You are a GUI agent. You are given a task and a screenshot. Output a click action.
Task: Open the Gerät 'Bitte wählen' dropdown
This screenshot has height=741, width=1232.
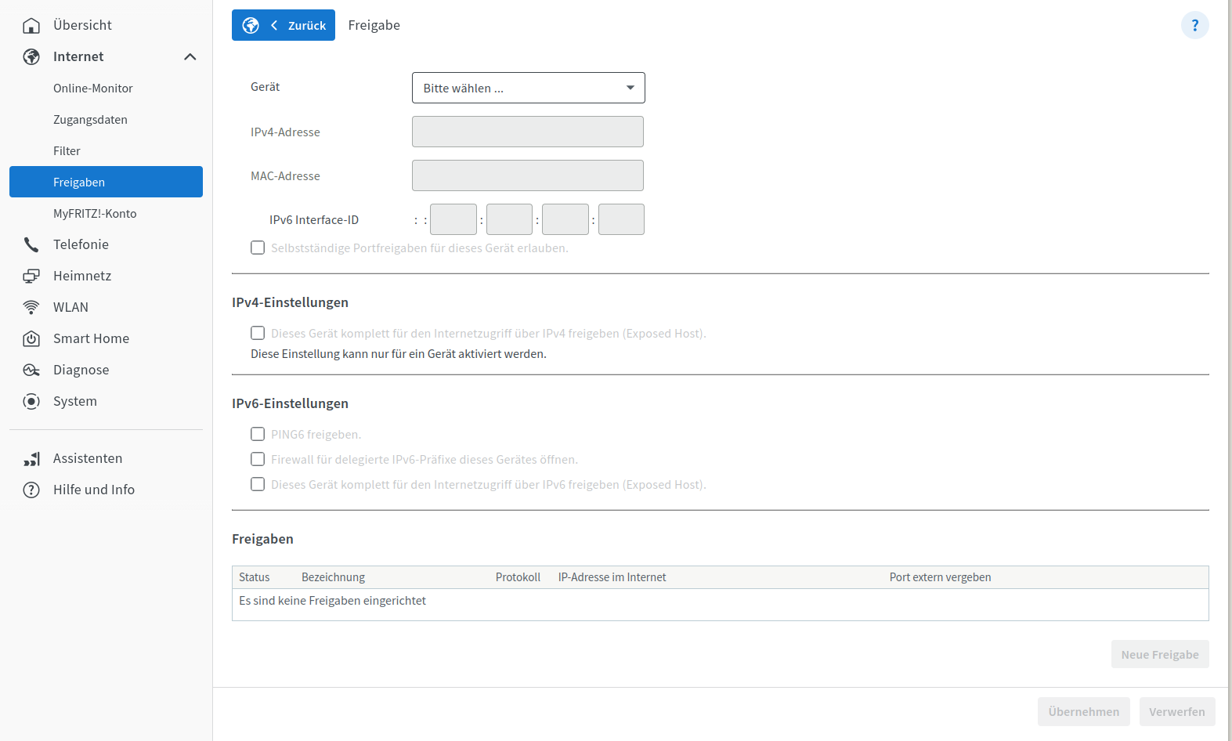pos(529,88)
